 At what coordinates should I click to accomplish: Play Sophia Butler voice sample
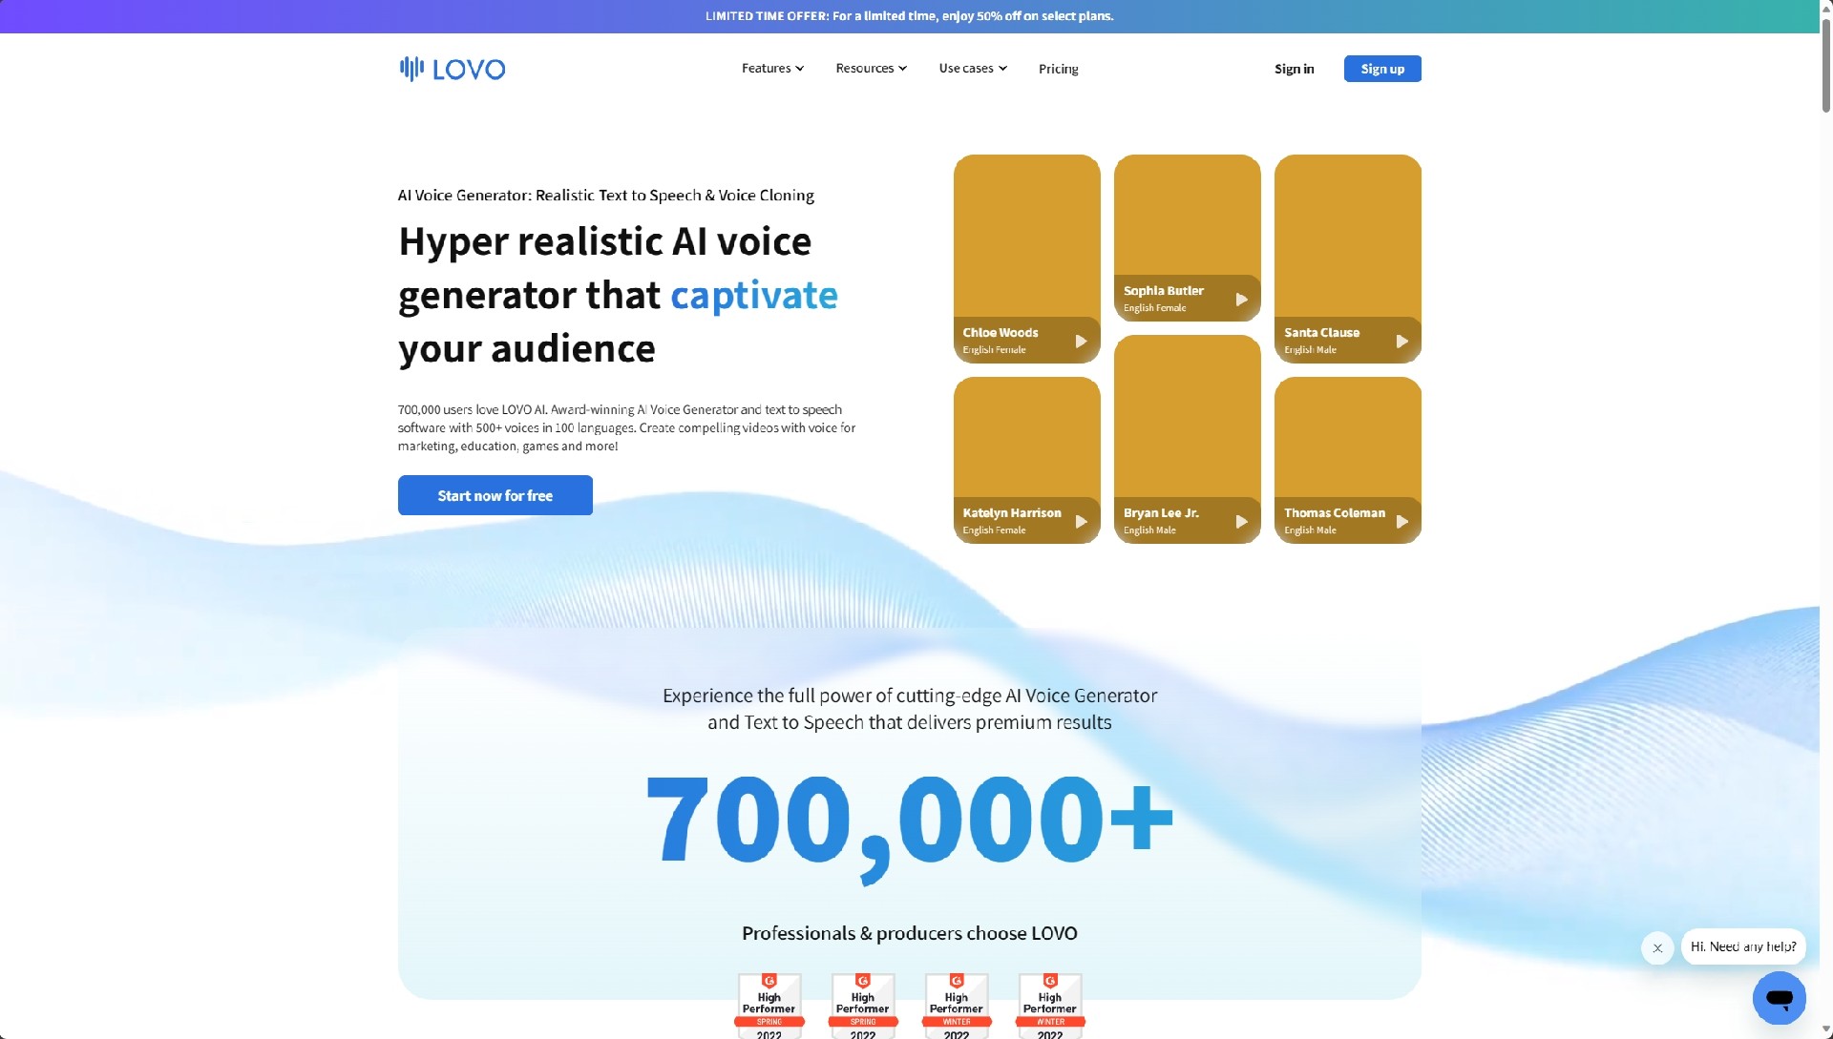(x=1241, y=300)
